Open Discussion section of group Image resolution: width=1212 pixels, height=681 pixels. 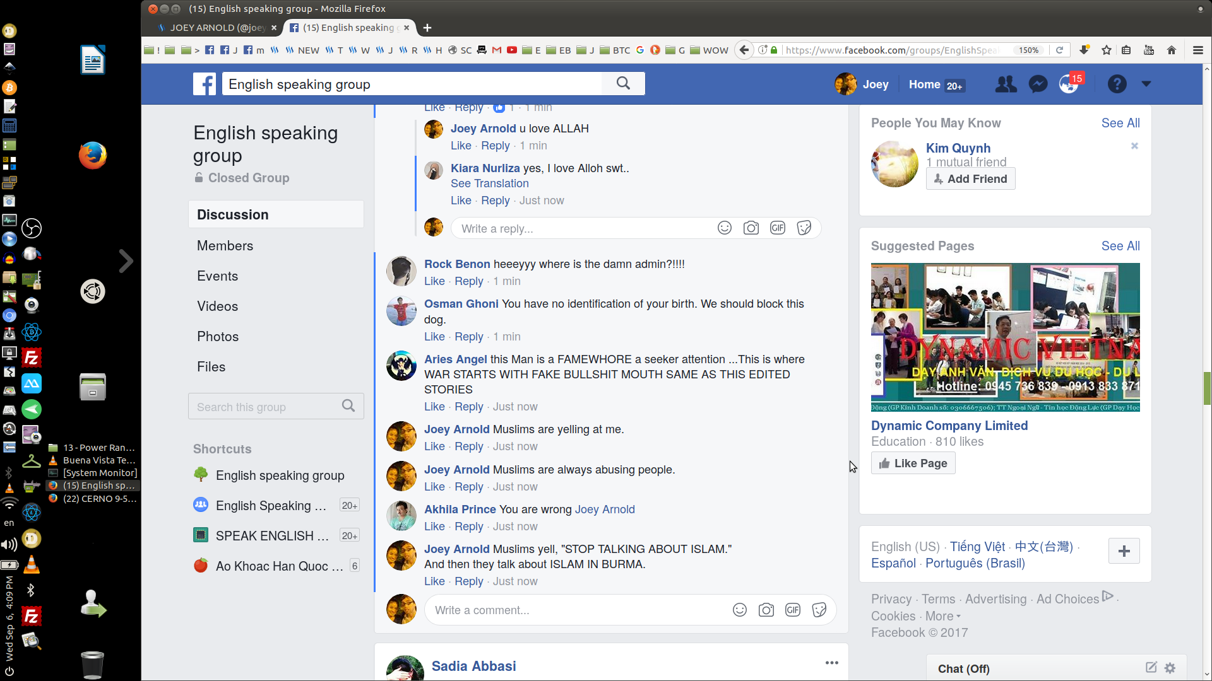pos(276,214)
